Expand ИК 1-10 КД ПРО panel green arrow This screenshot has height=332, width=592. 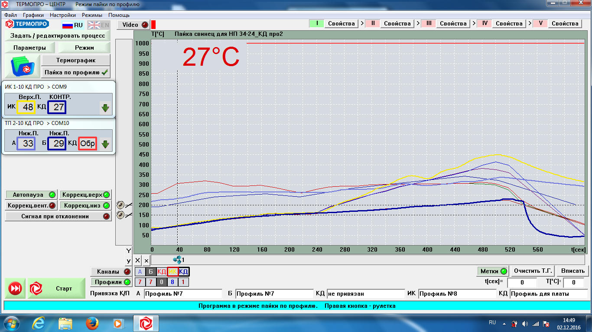[105, 108]
